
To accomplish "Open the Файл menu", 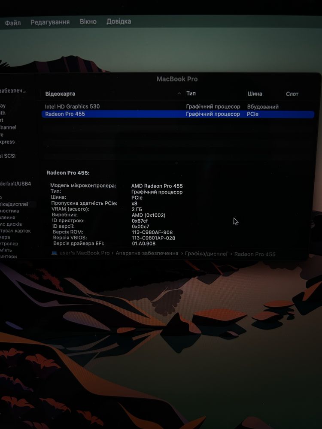I will (12, 23).
